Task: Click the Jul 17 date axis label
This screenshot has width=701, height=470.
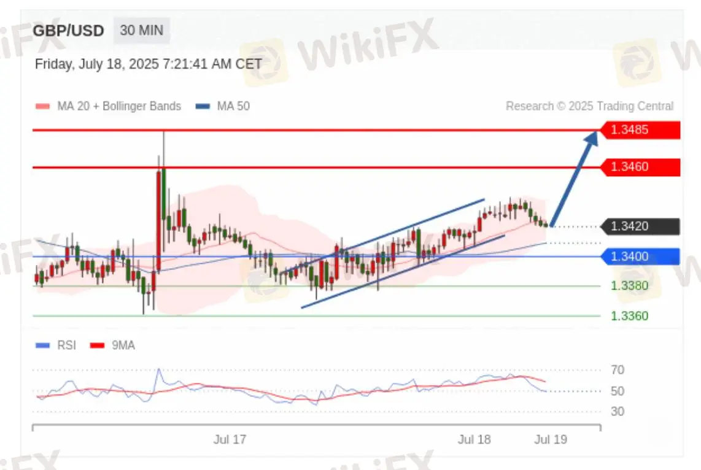Action: [230, 439]
